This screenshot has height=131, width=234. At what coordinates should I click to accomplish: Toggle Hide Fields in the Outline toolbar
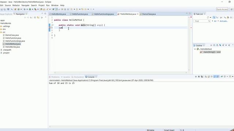tap(220, 45)
